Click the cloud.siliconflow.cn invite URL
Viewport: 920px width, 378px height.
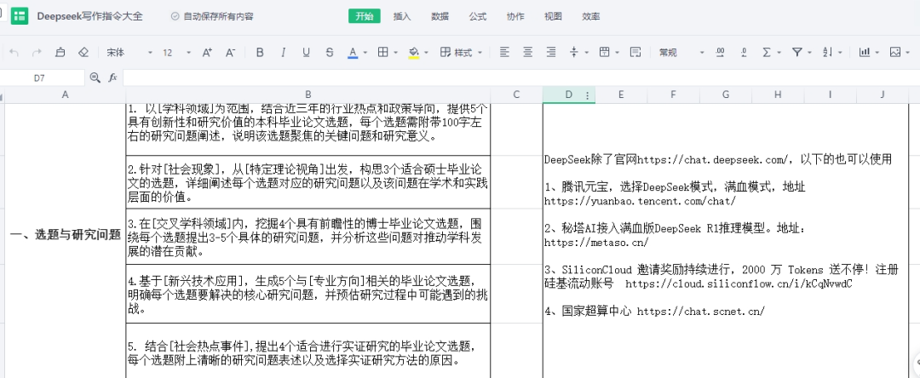739,283
